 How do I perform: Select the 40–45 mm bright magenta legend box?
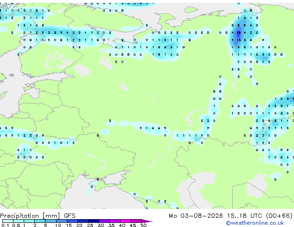pyautogui.click(x=126, y=221)
